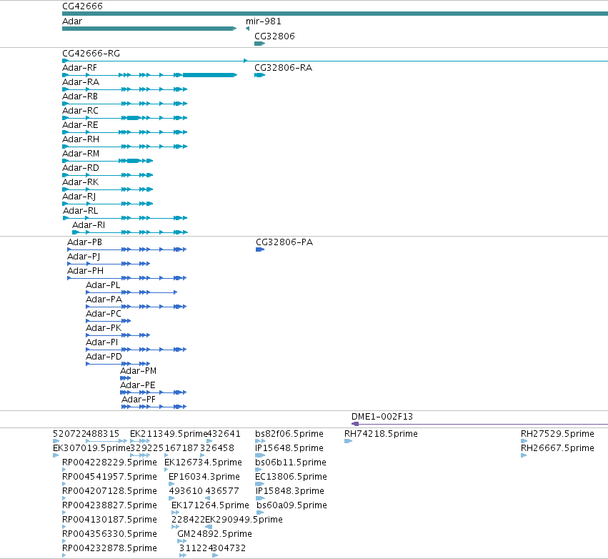Select transcript Adar-RD label
The width and height of the screenshot is (608, 559).
point(81,168)
